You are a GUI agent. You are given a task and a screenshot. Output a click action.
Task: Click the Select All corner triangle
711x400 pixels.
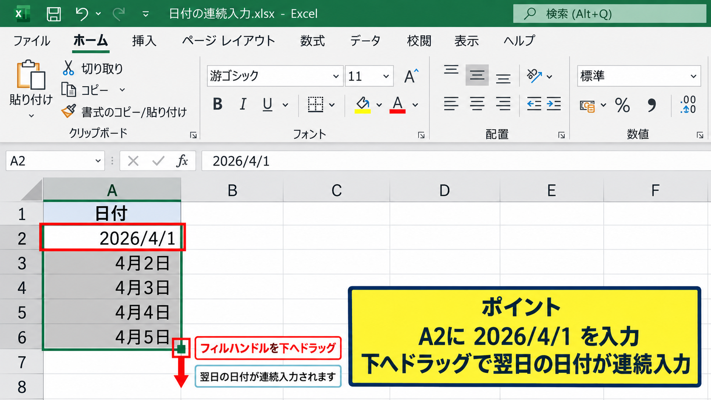[x=31, y=190]
